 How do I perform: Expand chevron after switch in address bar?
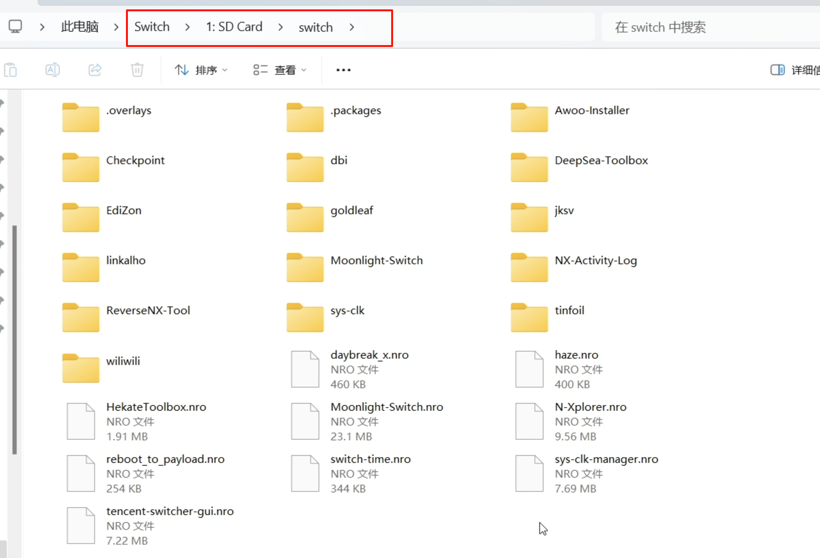point(352,27)
